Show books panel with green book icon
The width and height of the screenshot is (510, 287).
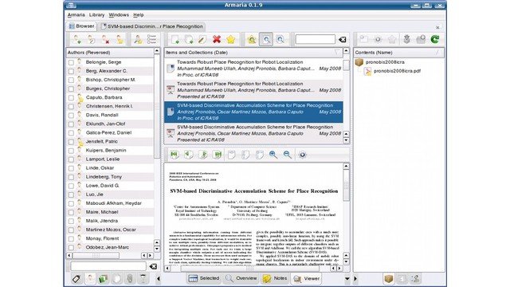(103, 279)
